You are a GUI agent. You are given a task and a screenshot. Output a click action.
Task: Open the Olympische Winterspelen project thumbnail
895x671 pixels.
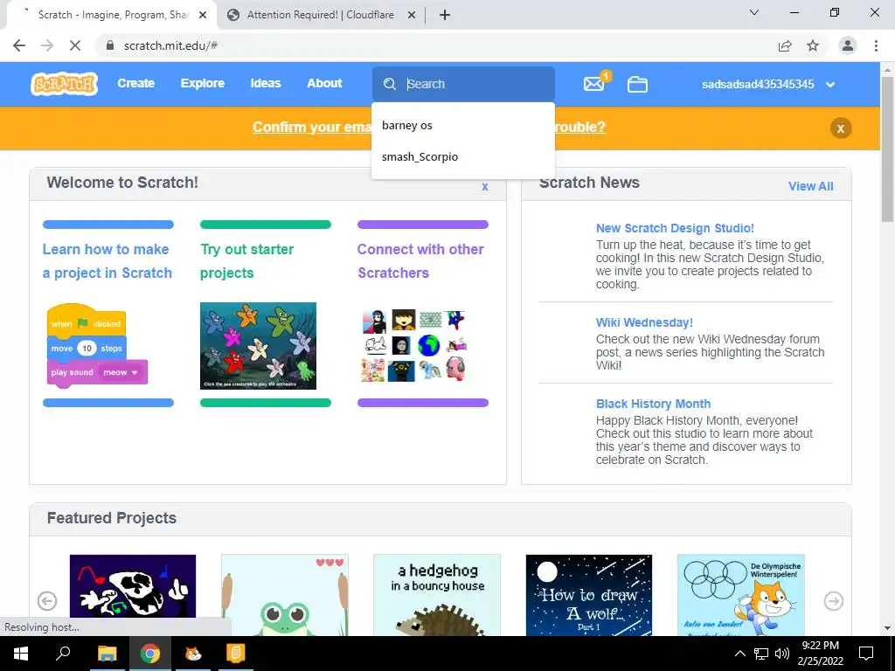tap(741, 595)
